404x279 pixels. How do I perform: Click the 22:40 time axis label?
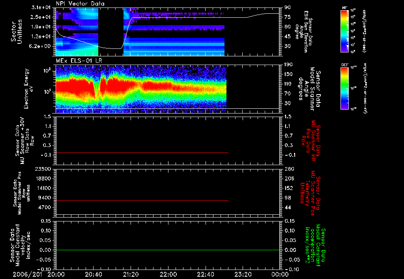[205, 274]
